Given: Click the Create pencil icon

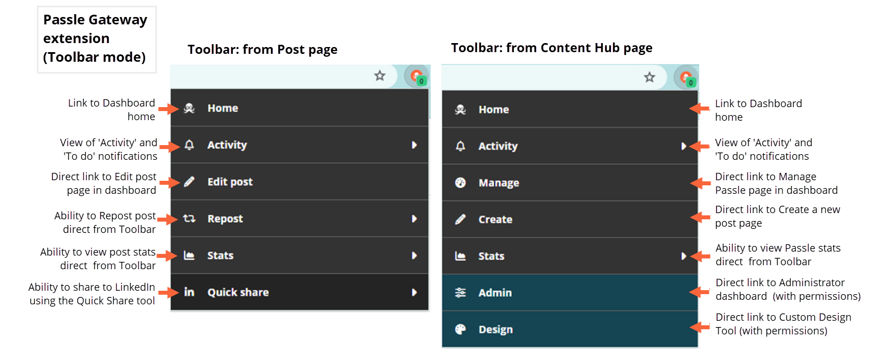Looking at the screenshot, I should (461, 219).
